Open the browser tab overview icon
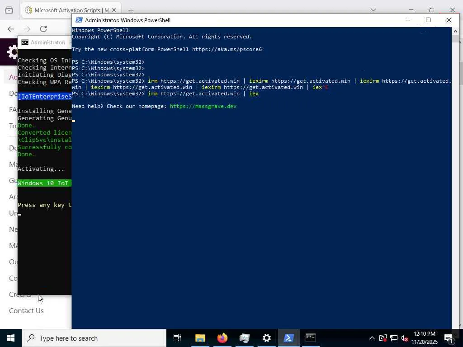 9,10
